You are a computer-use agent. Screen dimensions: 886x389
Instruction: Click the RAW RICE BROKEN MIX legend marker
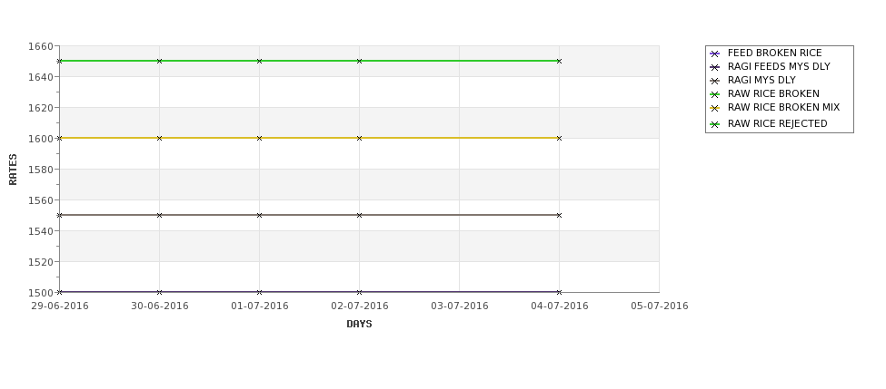click(x=715, y=108)
